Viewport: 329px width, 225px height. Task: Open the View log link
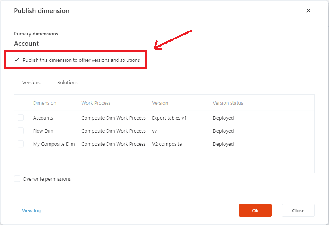(31, 210)
